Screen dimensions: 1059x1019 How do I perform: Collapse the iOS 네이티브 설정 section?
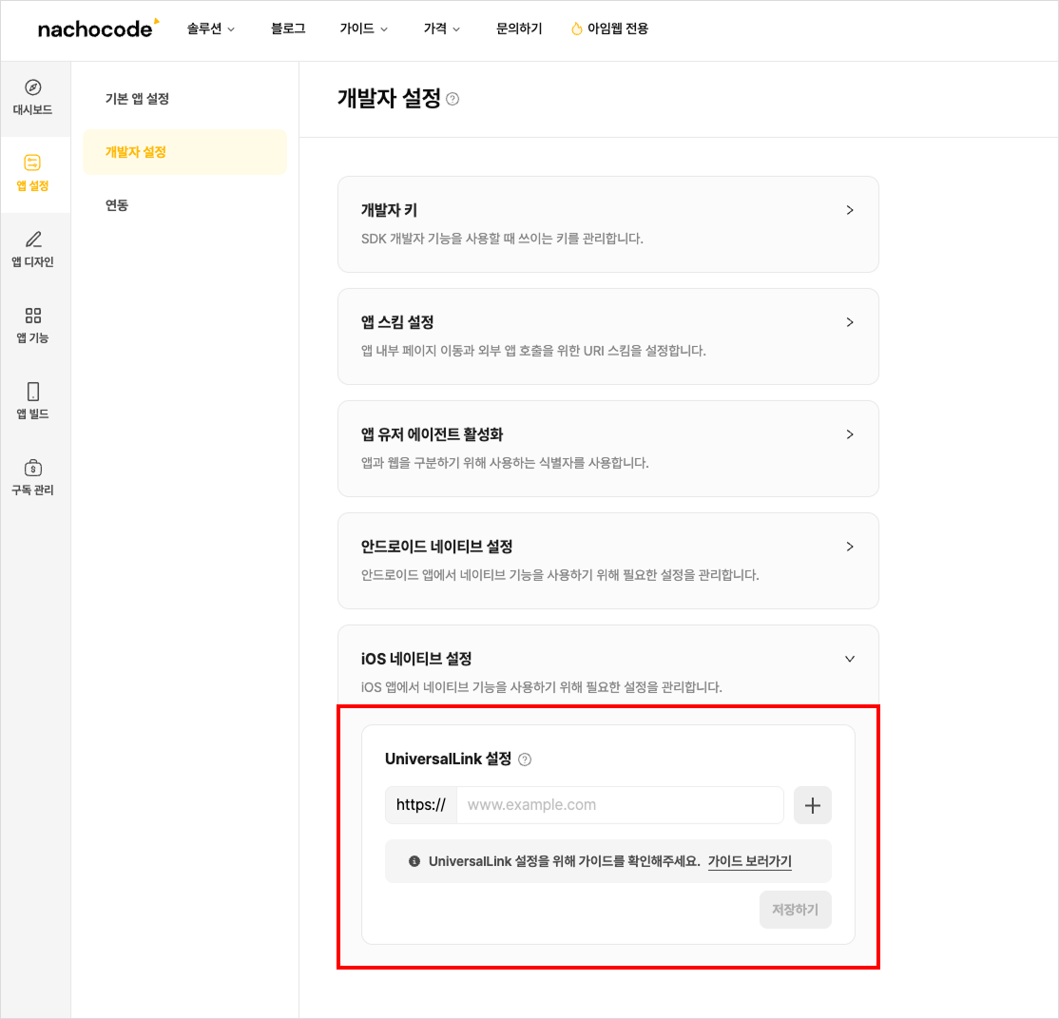[849, 658]
